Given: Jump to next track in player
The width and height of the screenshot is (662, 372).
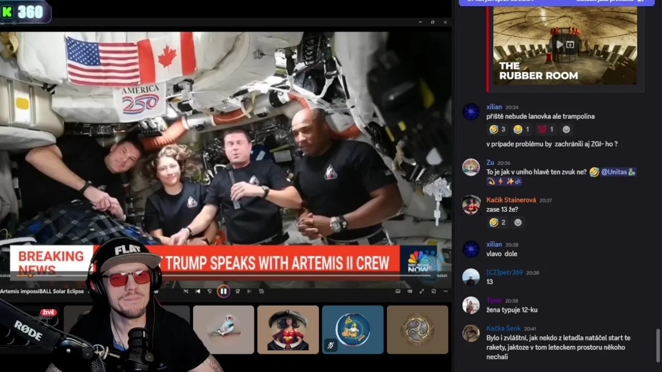Looking at the screenshot, I should [249, 291].
